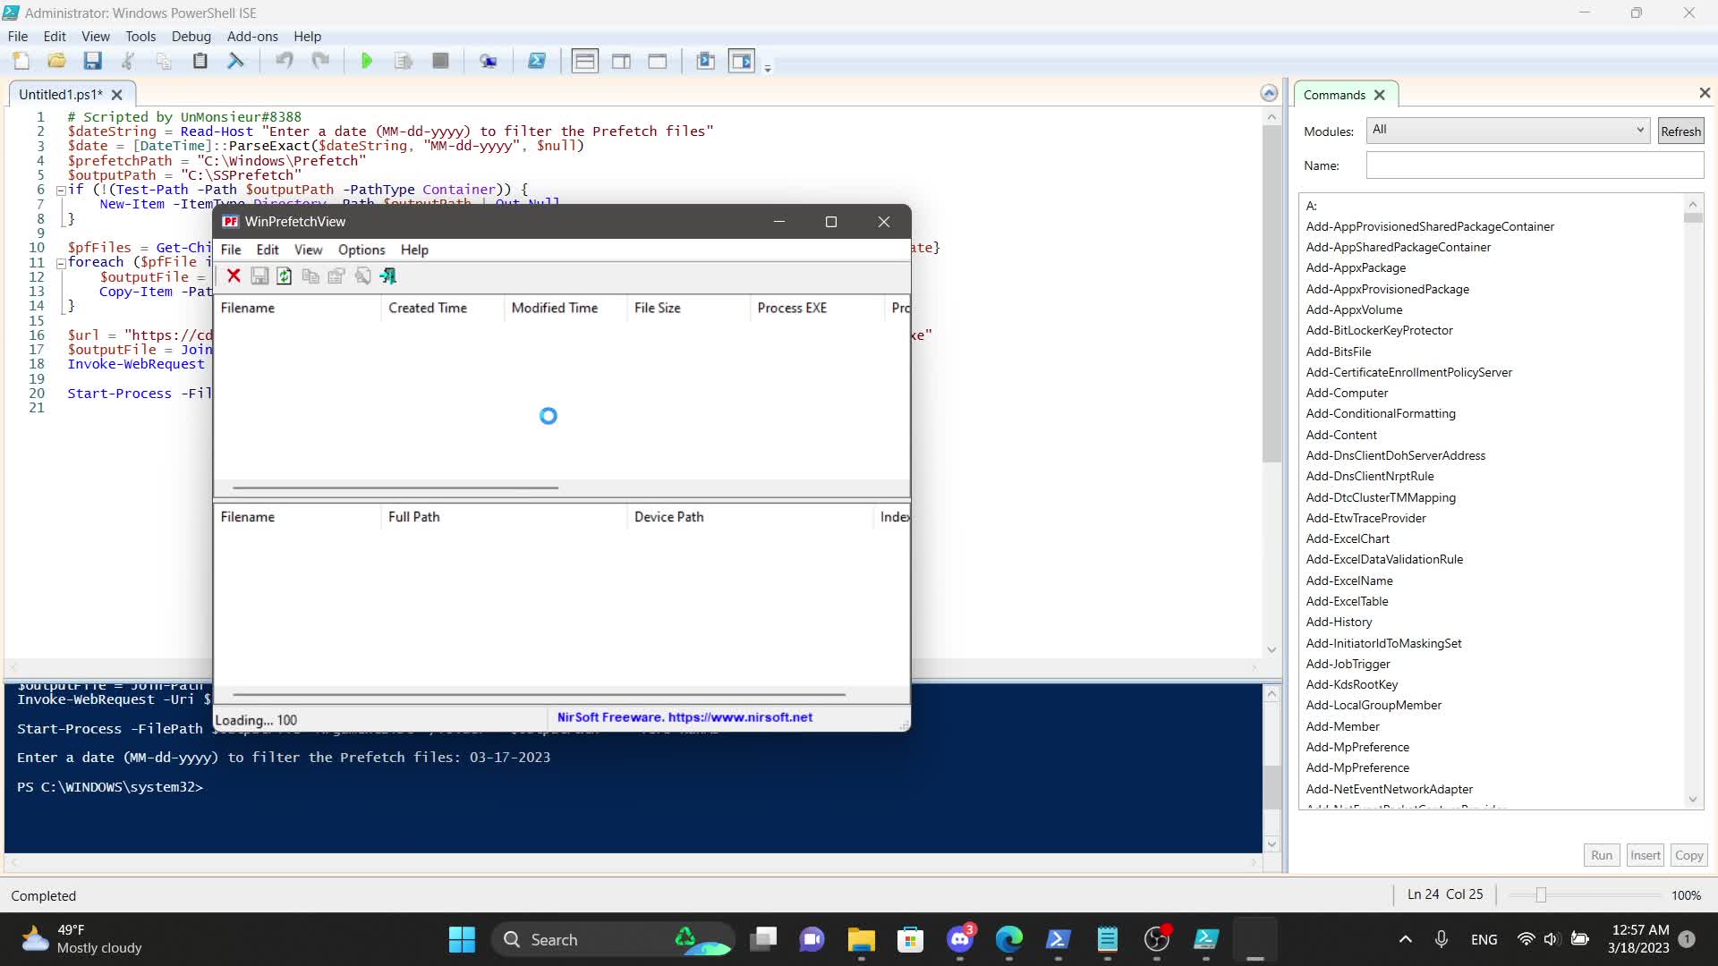1718x966 pixels.
Task: Click the Refresh button in Commands panel
Action: tap(1680, 131)
